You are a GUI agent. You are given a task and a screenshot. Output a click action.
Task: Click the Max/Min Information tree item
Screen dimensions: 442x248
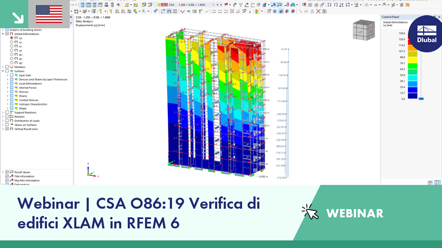pos(27,180)
